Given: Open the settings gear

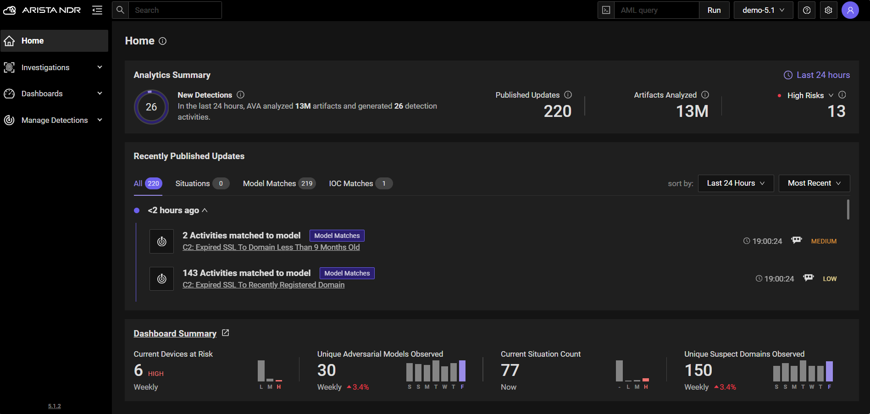Looking at the screenshot, I should (828, 10).
